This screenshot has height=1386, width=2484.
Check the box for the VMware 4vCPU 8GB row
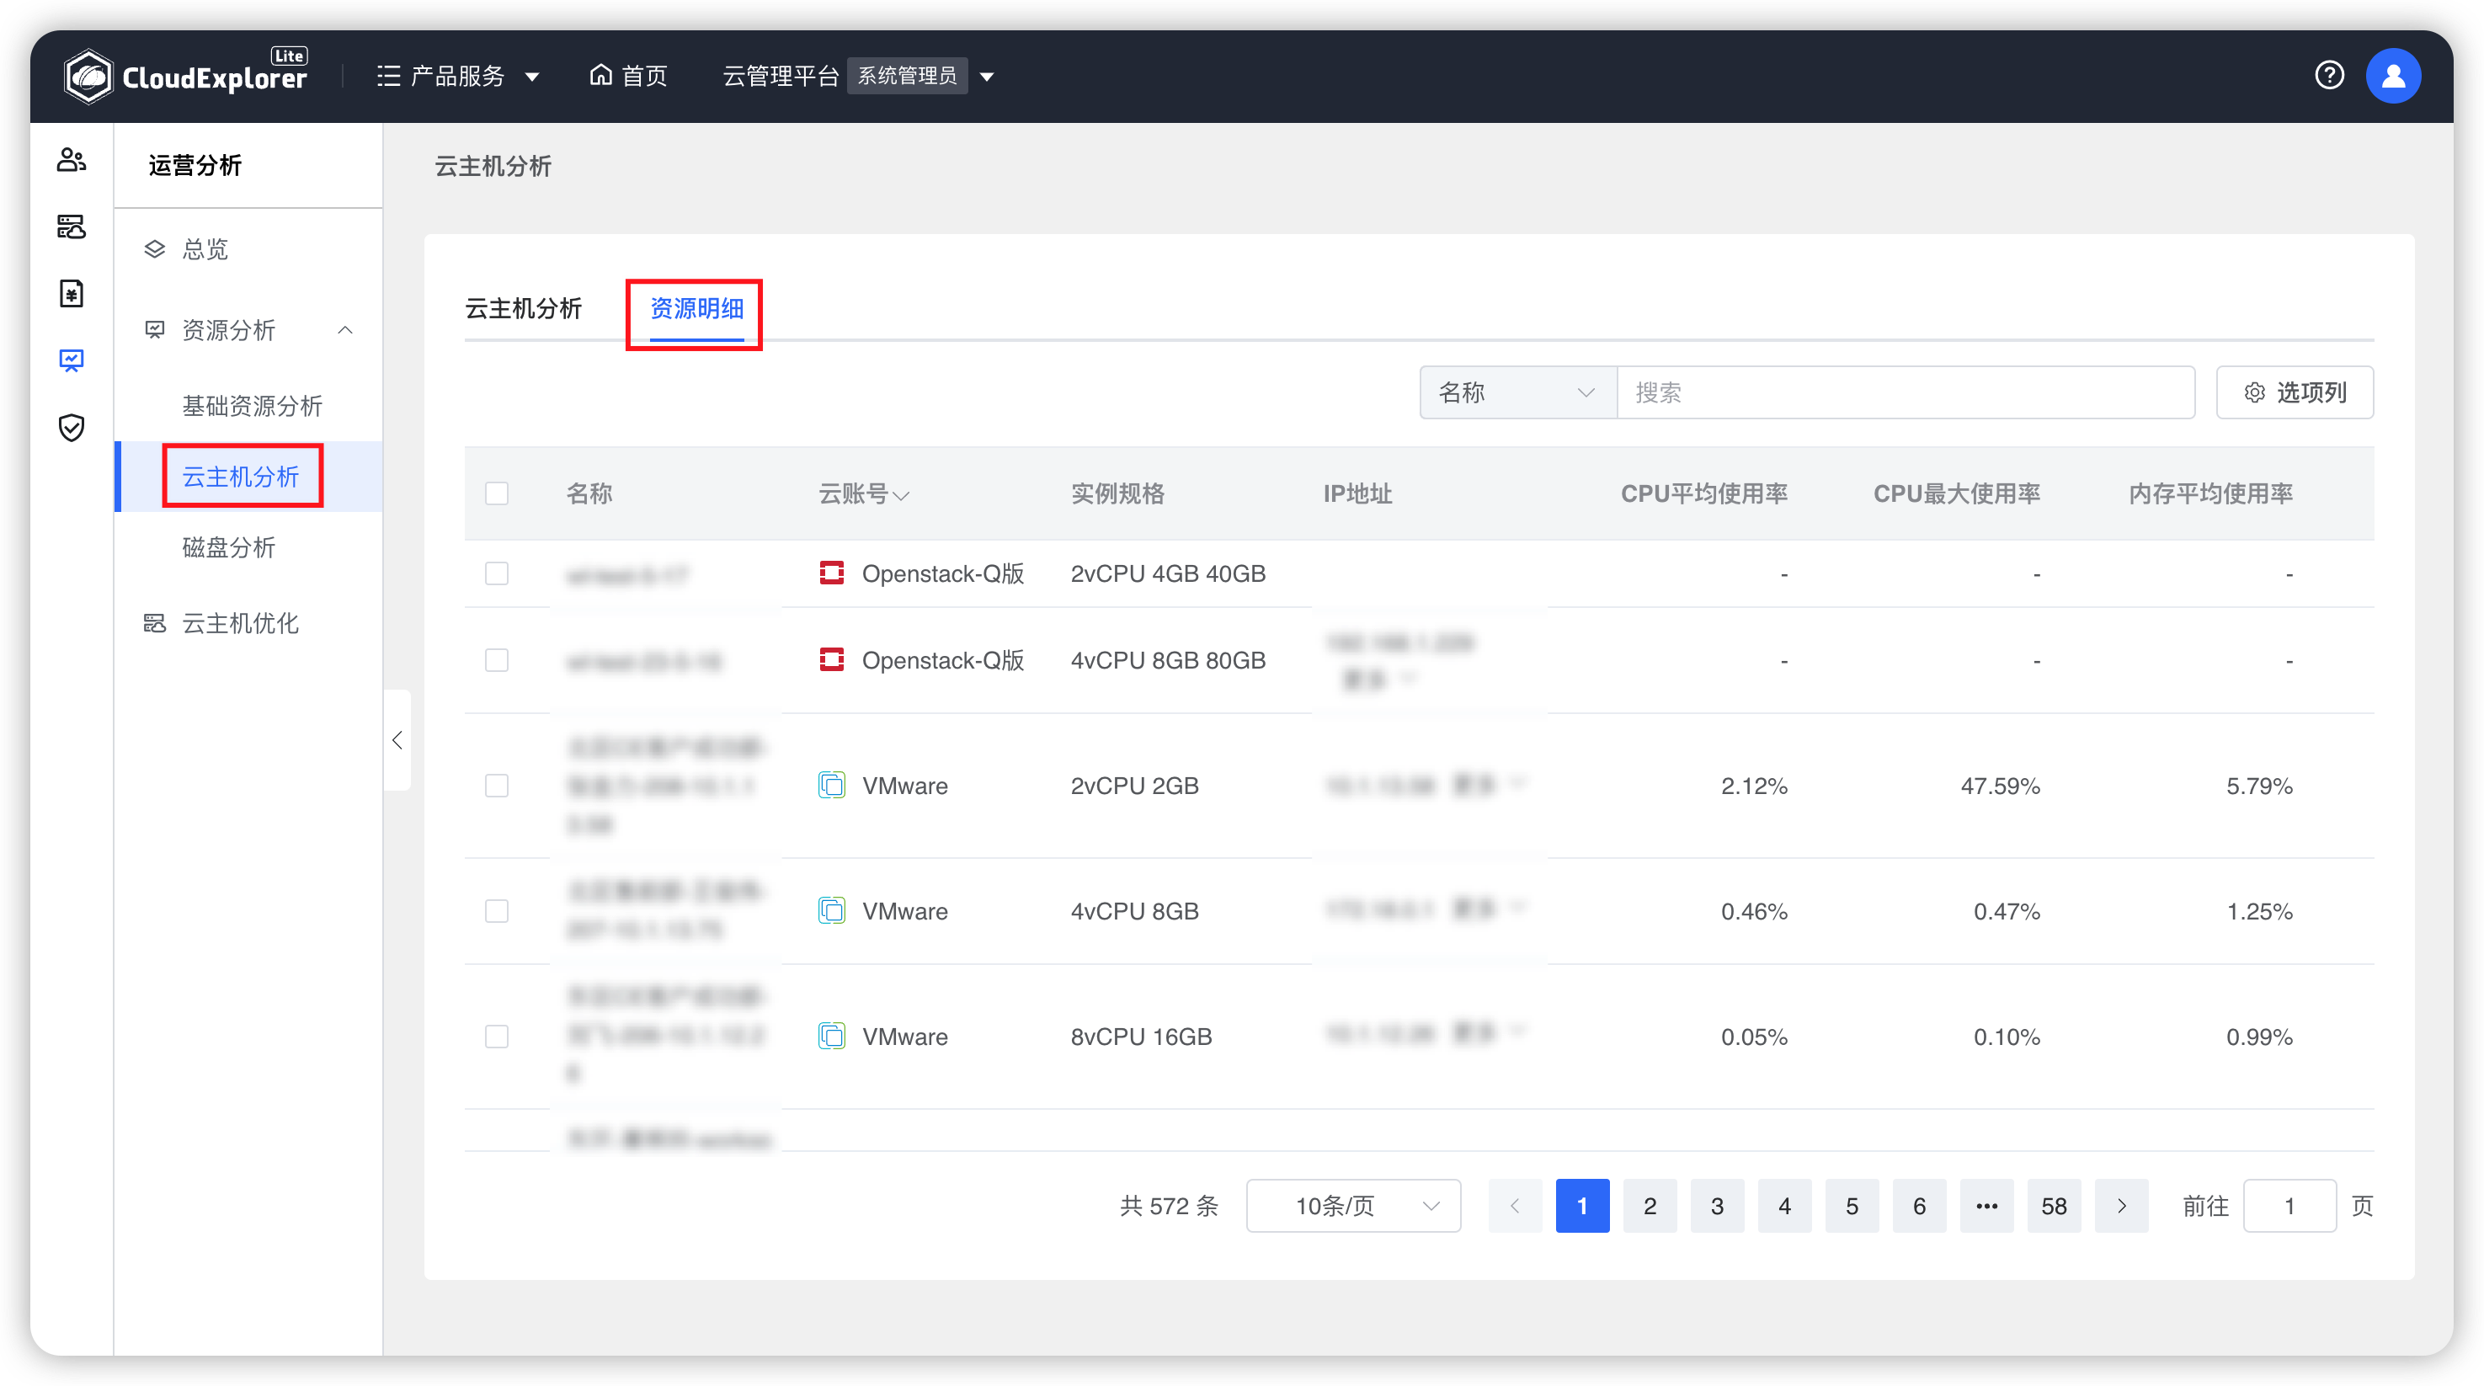point(497,910)
